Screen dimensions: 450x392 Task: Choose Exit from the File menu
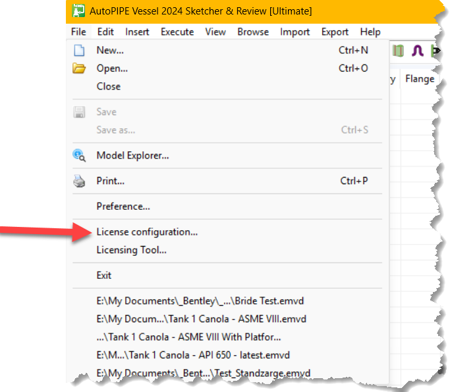click(x=227, y=276)
